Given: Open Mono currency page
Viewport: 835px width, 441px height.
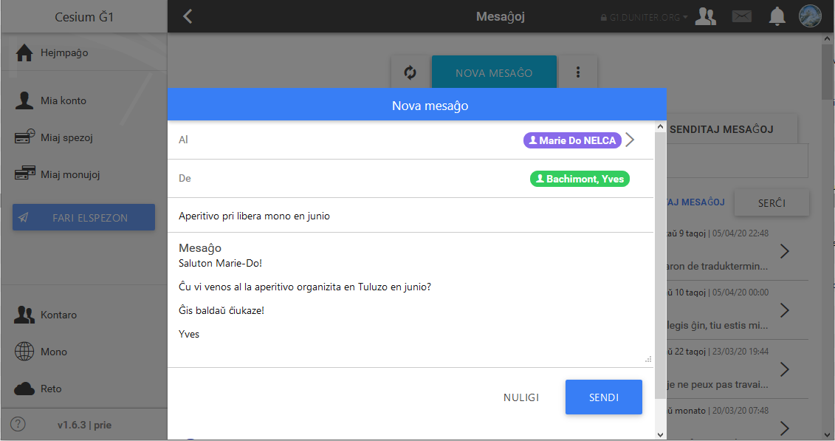Looking at the screenshot, I should 83,352.
